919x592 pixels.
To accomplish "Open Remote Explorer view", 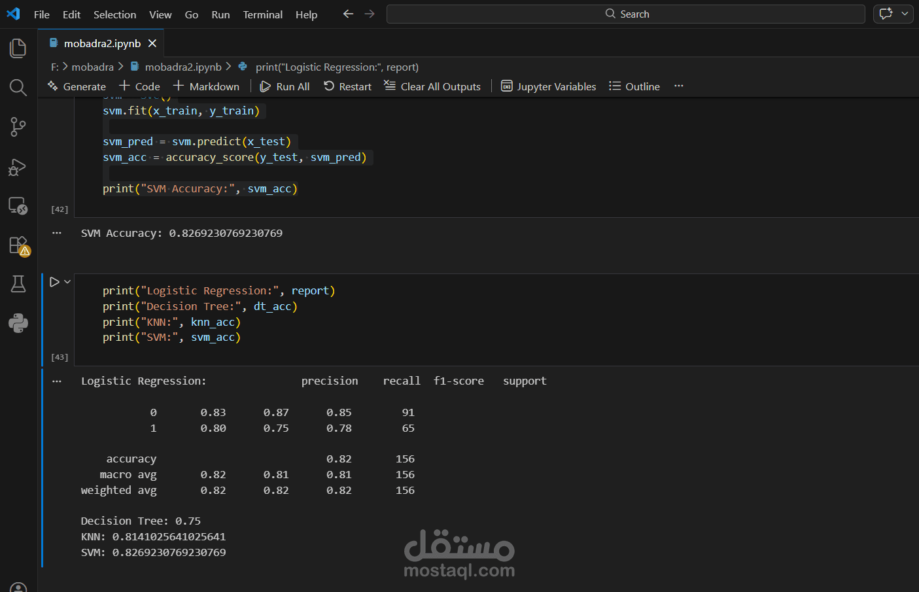I will 18,206.
